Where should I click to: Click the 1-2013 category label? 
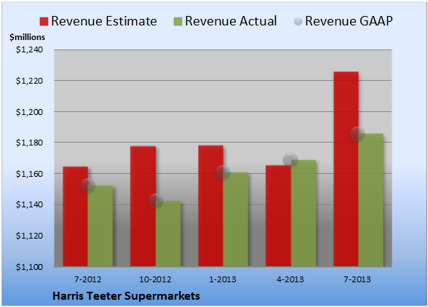pos(223,279)
